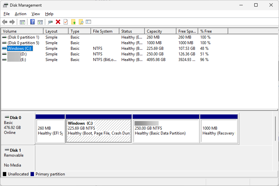Open the Help menu
Image resolution: width=279 pixels, height=186 pixels.
(49, 14)
